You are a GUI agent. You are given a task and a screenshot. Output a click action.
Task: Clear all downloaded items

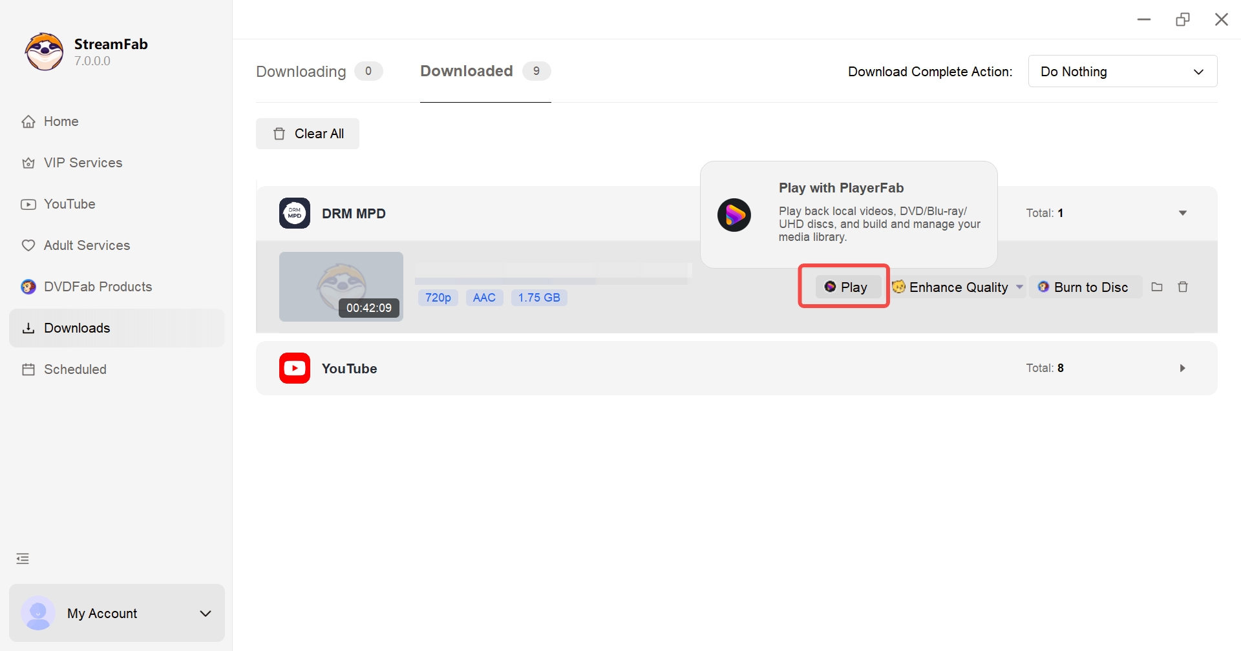point(308,134)
